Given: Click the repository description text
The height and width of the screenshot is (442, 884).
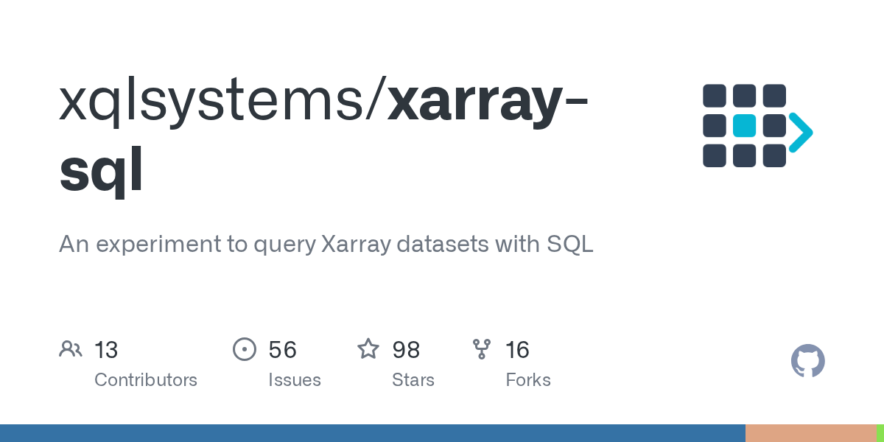Looking at the screenshot, I should point(326,244).
